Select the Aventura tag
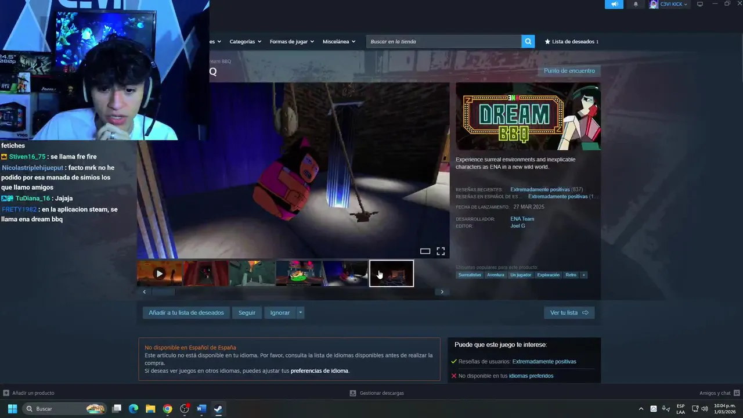Screen dimensions: 743x418 coord(496,275)
